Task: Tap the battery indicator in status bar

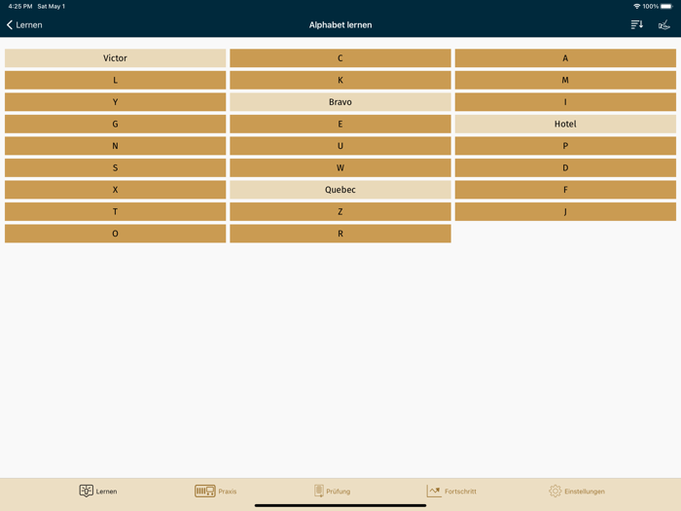Action: 666,6
